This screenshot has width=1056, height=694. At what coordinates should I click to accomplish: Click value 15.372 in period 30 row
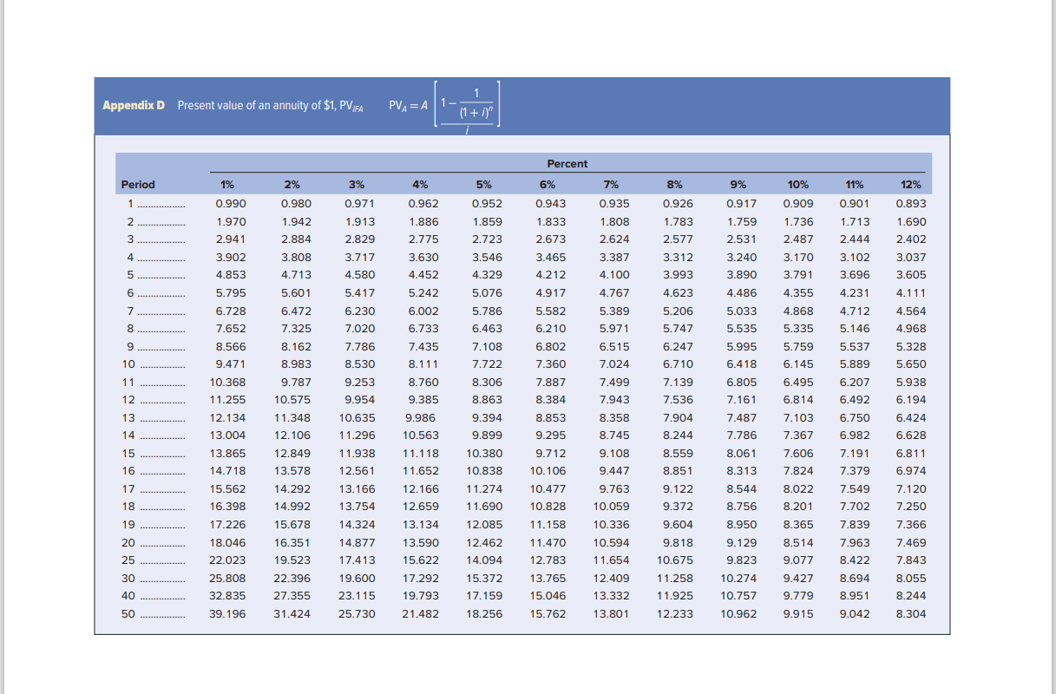(x=484, y=578)
